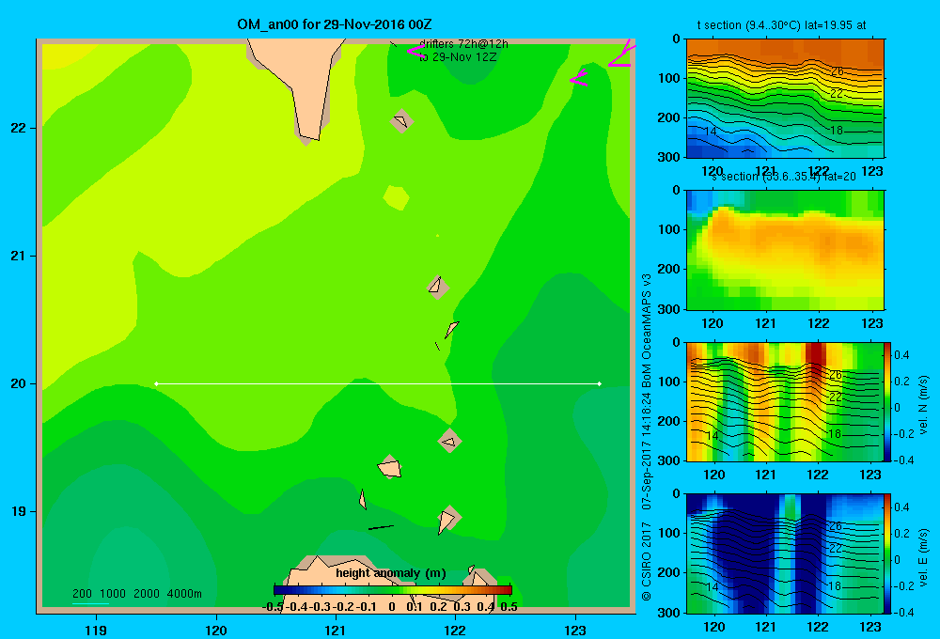Click the 's section (33.6..35.4) lat=20' title
Screen dimensions: 940x639
tap(784, 177)
